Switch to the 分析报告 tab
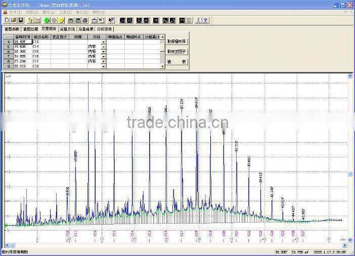The height and width of the screenshot is (256, 355). point(103,29)
